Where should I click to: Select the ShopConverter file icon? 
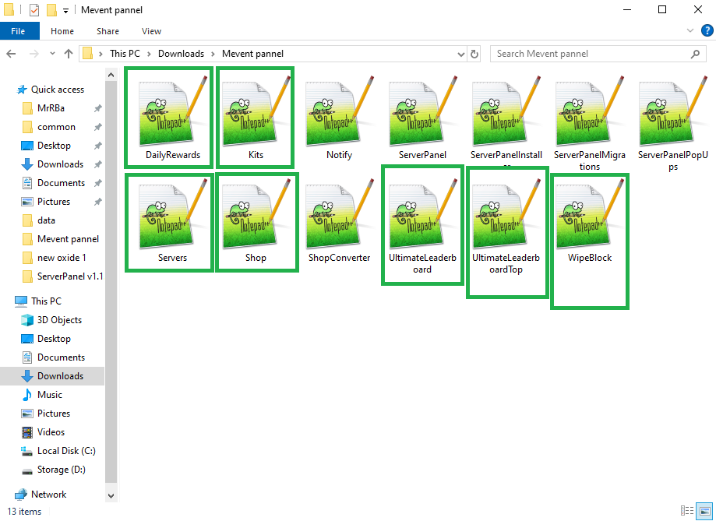[339, 214]
